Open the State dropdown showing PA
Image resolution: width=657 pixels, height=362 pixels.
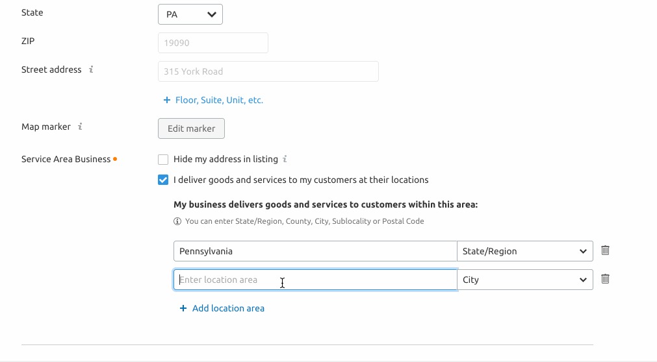190,14
